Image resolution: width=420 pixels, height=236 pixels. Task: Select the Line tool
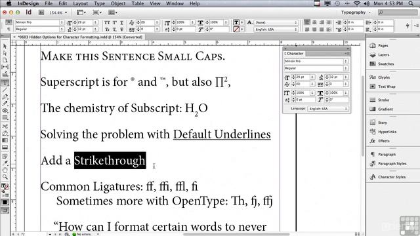5,90
